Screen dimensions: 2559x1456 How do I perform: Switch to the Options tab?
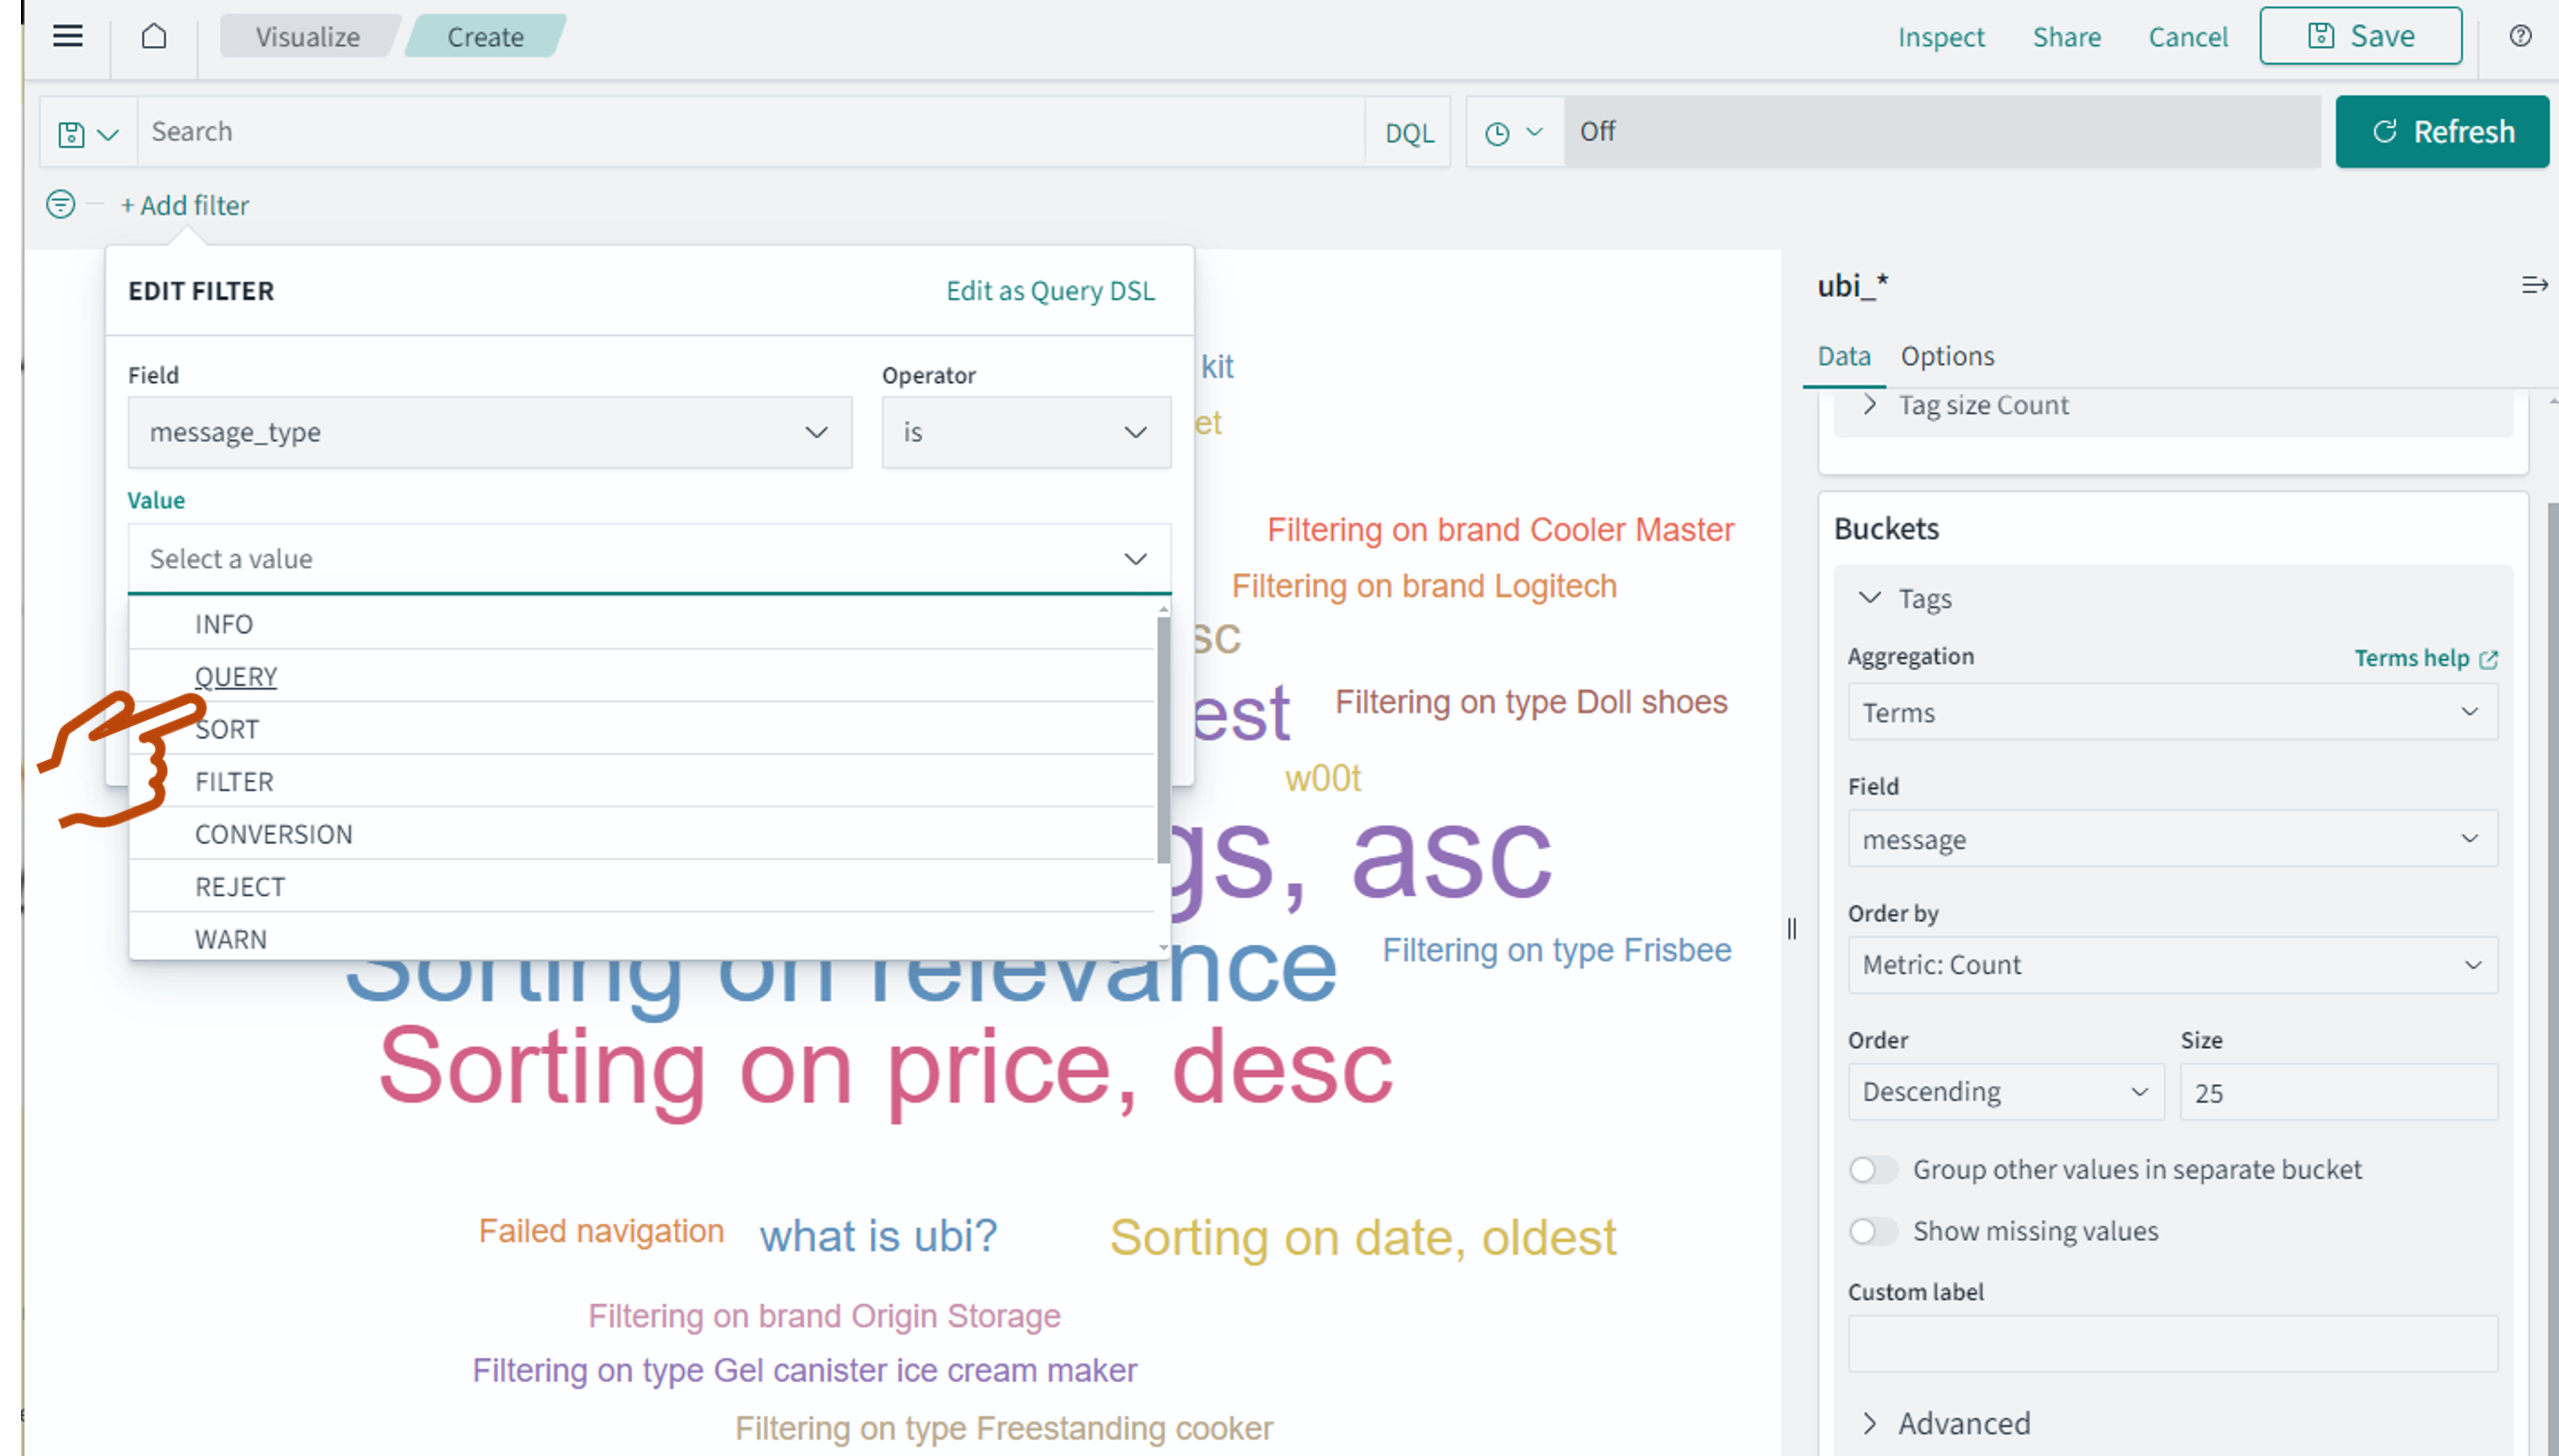tap(1946, 356)
